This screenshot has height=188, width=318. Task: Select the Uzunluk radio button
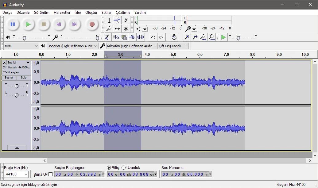pyautogui.click(x=123, y=168)
